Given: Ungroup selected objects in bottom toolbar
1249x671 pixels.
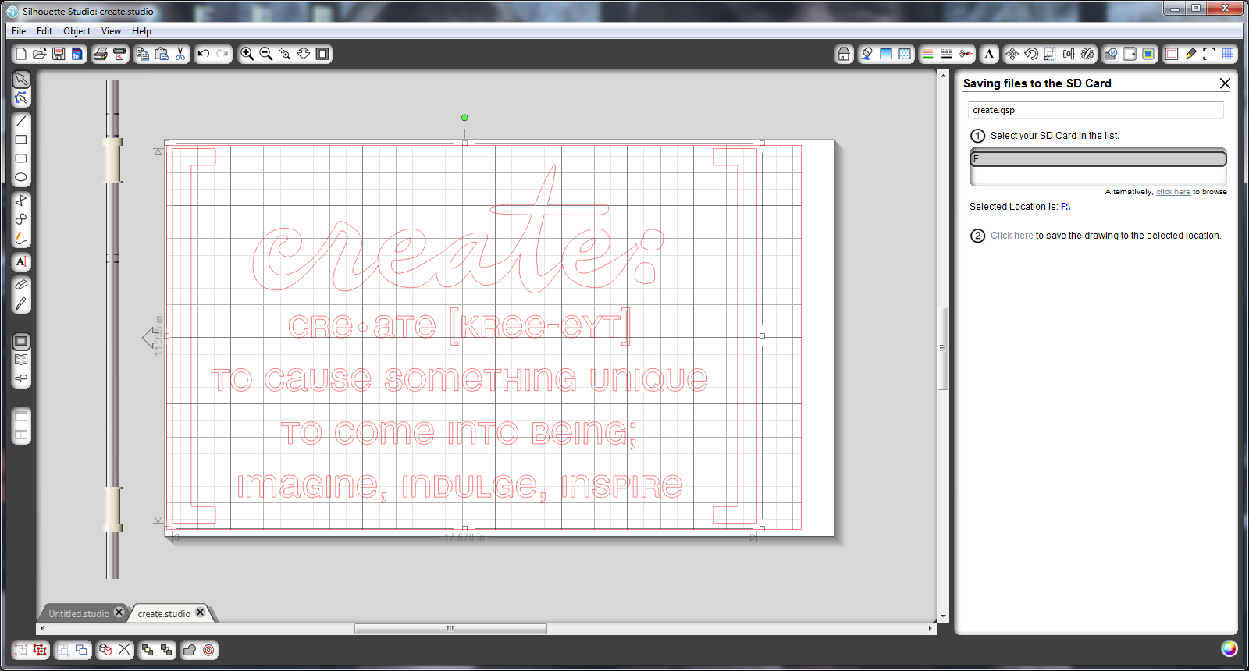Looking at the screenshot, I should 40,650.
